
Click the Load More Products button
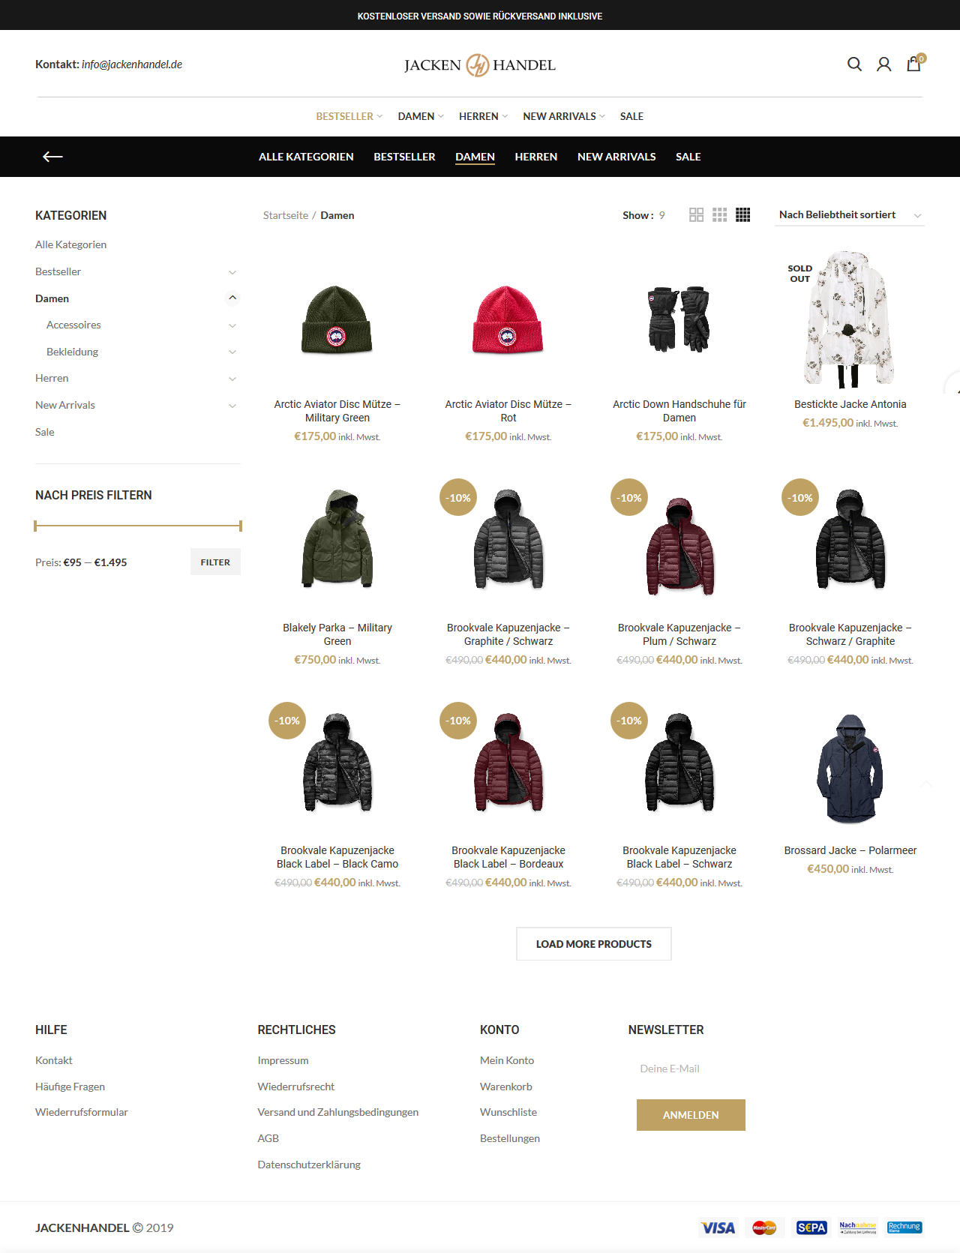click(x=594, y=944)
